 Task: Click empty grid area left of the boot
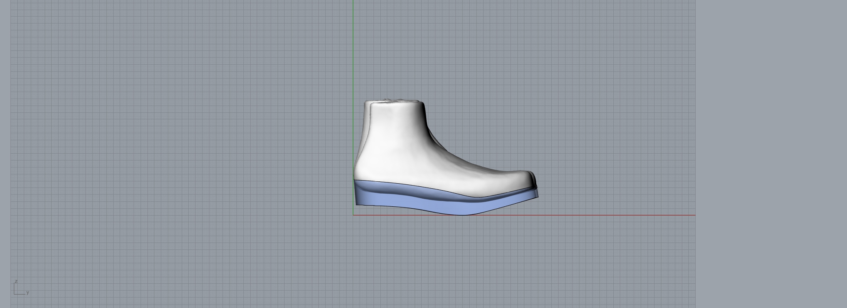coord(192,154)
